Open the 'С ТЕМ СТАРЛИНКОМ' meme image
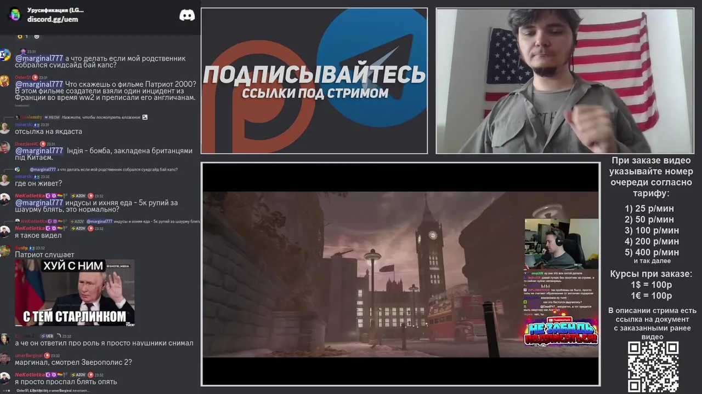Screen dimensions: 702x394 [x=75, y=293]
